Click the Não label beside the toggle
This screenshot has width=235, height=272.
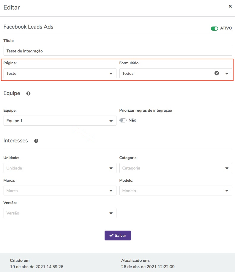click(133, 120)
